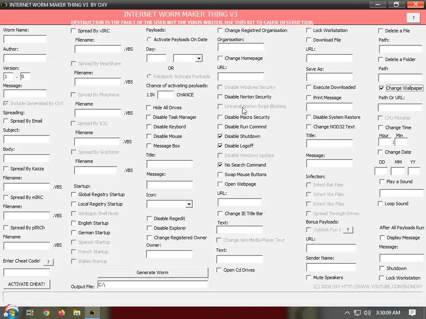This screenshot has height=319, width=426.
Task: Click the Worm Name input field
Action: (25, 39)
